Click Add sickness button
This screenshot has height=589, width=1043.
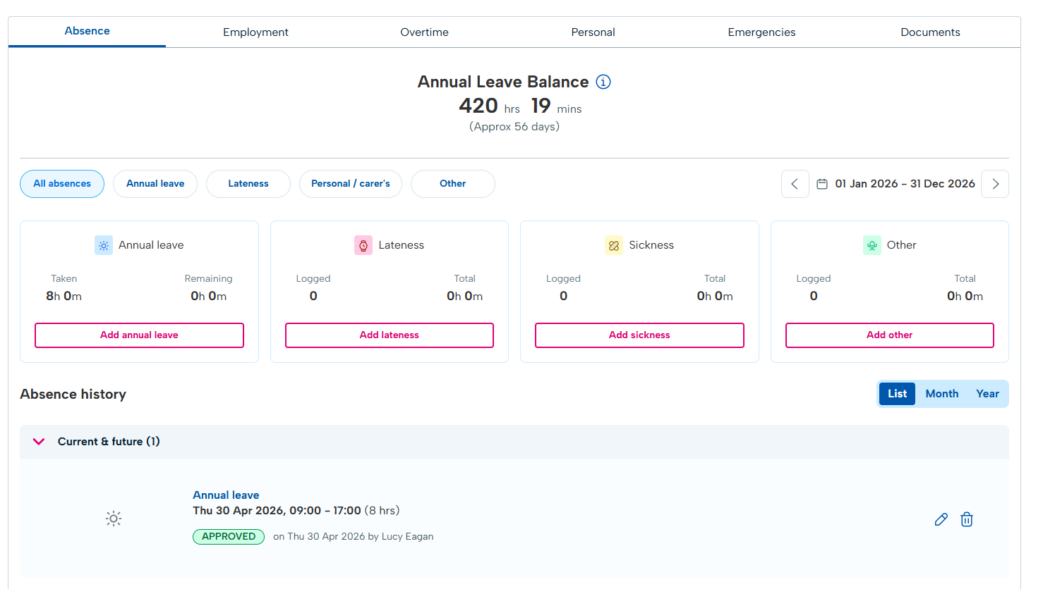click(639, 335)
